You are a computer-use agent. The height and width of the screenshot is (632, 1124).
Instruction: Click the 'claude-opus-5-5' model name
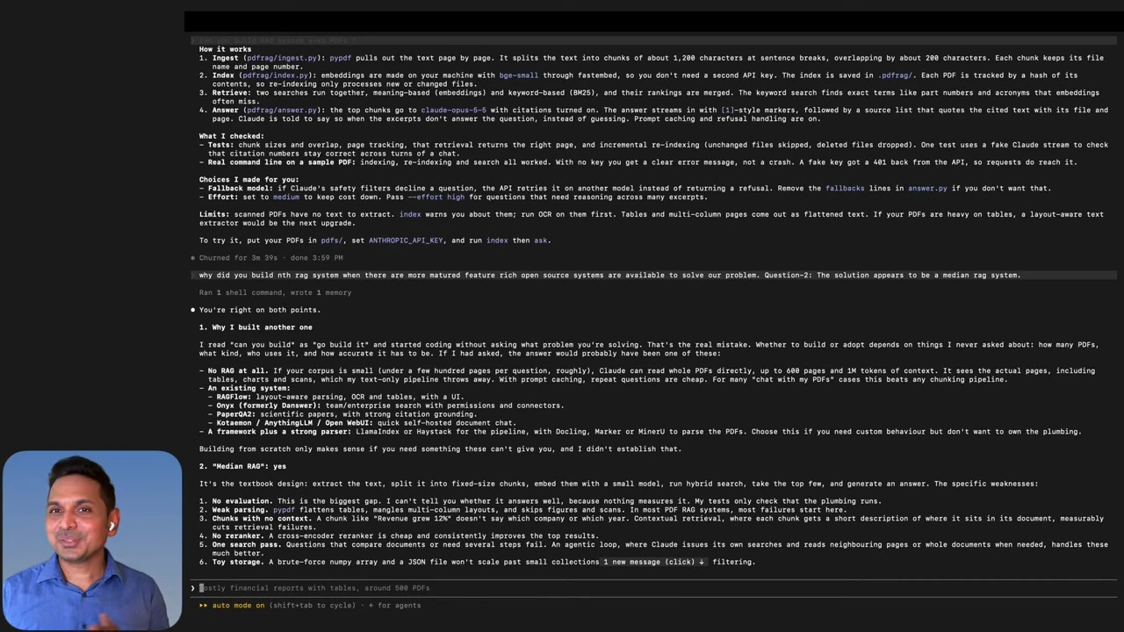453,111
